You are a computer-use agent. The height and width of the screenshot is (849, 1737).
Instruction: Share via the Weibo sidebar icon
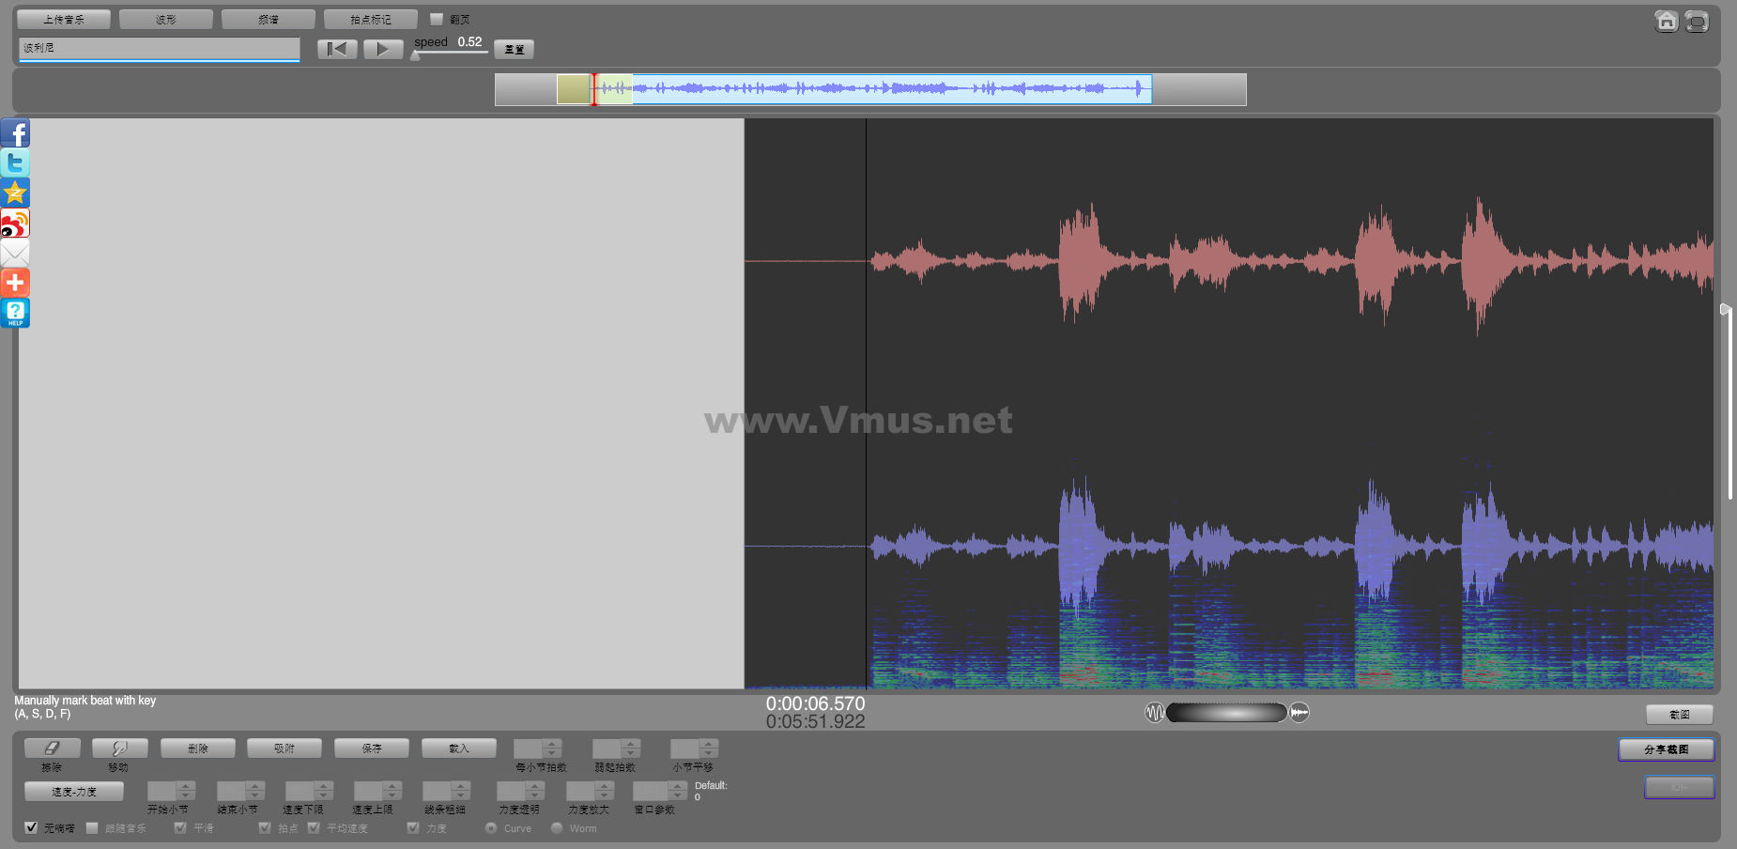[x=15, y=223]
